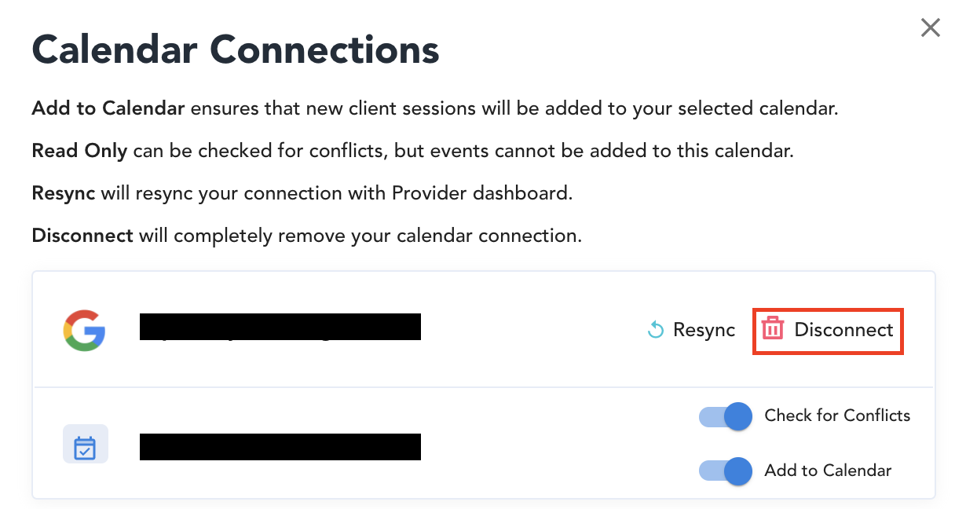Click bold Resync word in description paragraph
This screenshot has width=955, height=509.
64,193
